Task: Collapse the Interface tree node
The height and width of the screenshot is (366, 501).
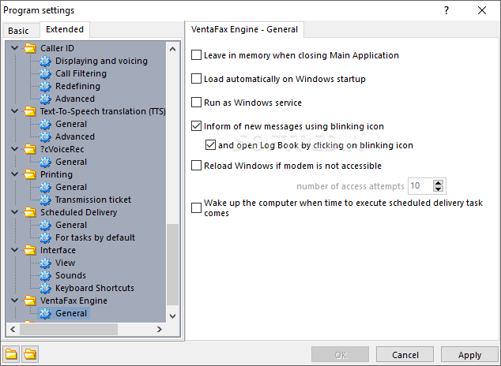Action: click(14, 250)
